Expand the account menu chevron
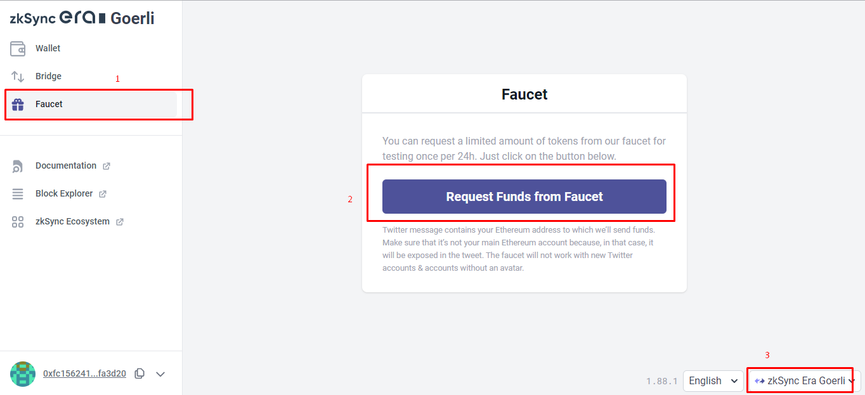The width and height of the screenshot is (865, 395). [x=160, y=374]
